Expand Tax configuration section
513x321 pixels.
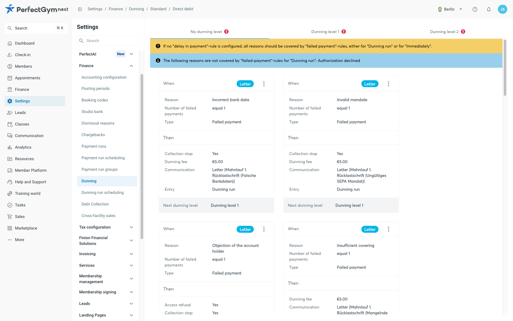131,227
